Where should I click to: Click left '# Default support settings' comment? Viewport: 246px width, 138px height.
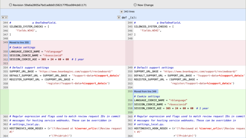29,67
